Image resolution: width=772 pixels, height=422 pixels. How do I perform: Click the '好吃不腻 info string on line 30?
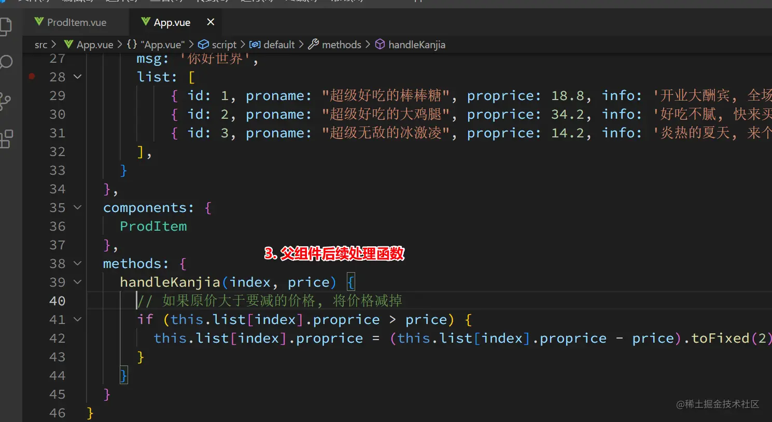711,114
